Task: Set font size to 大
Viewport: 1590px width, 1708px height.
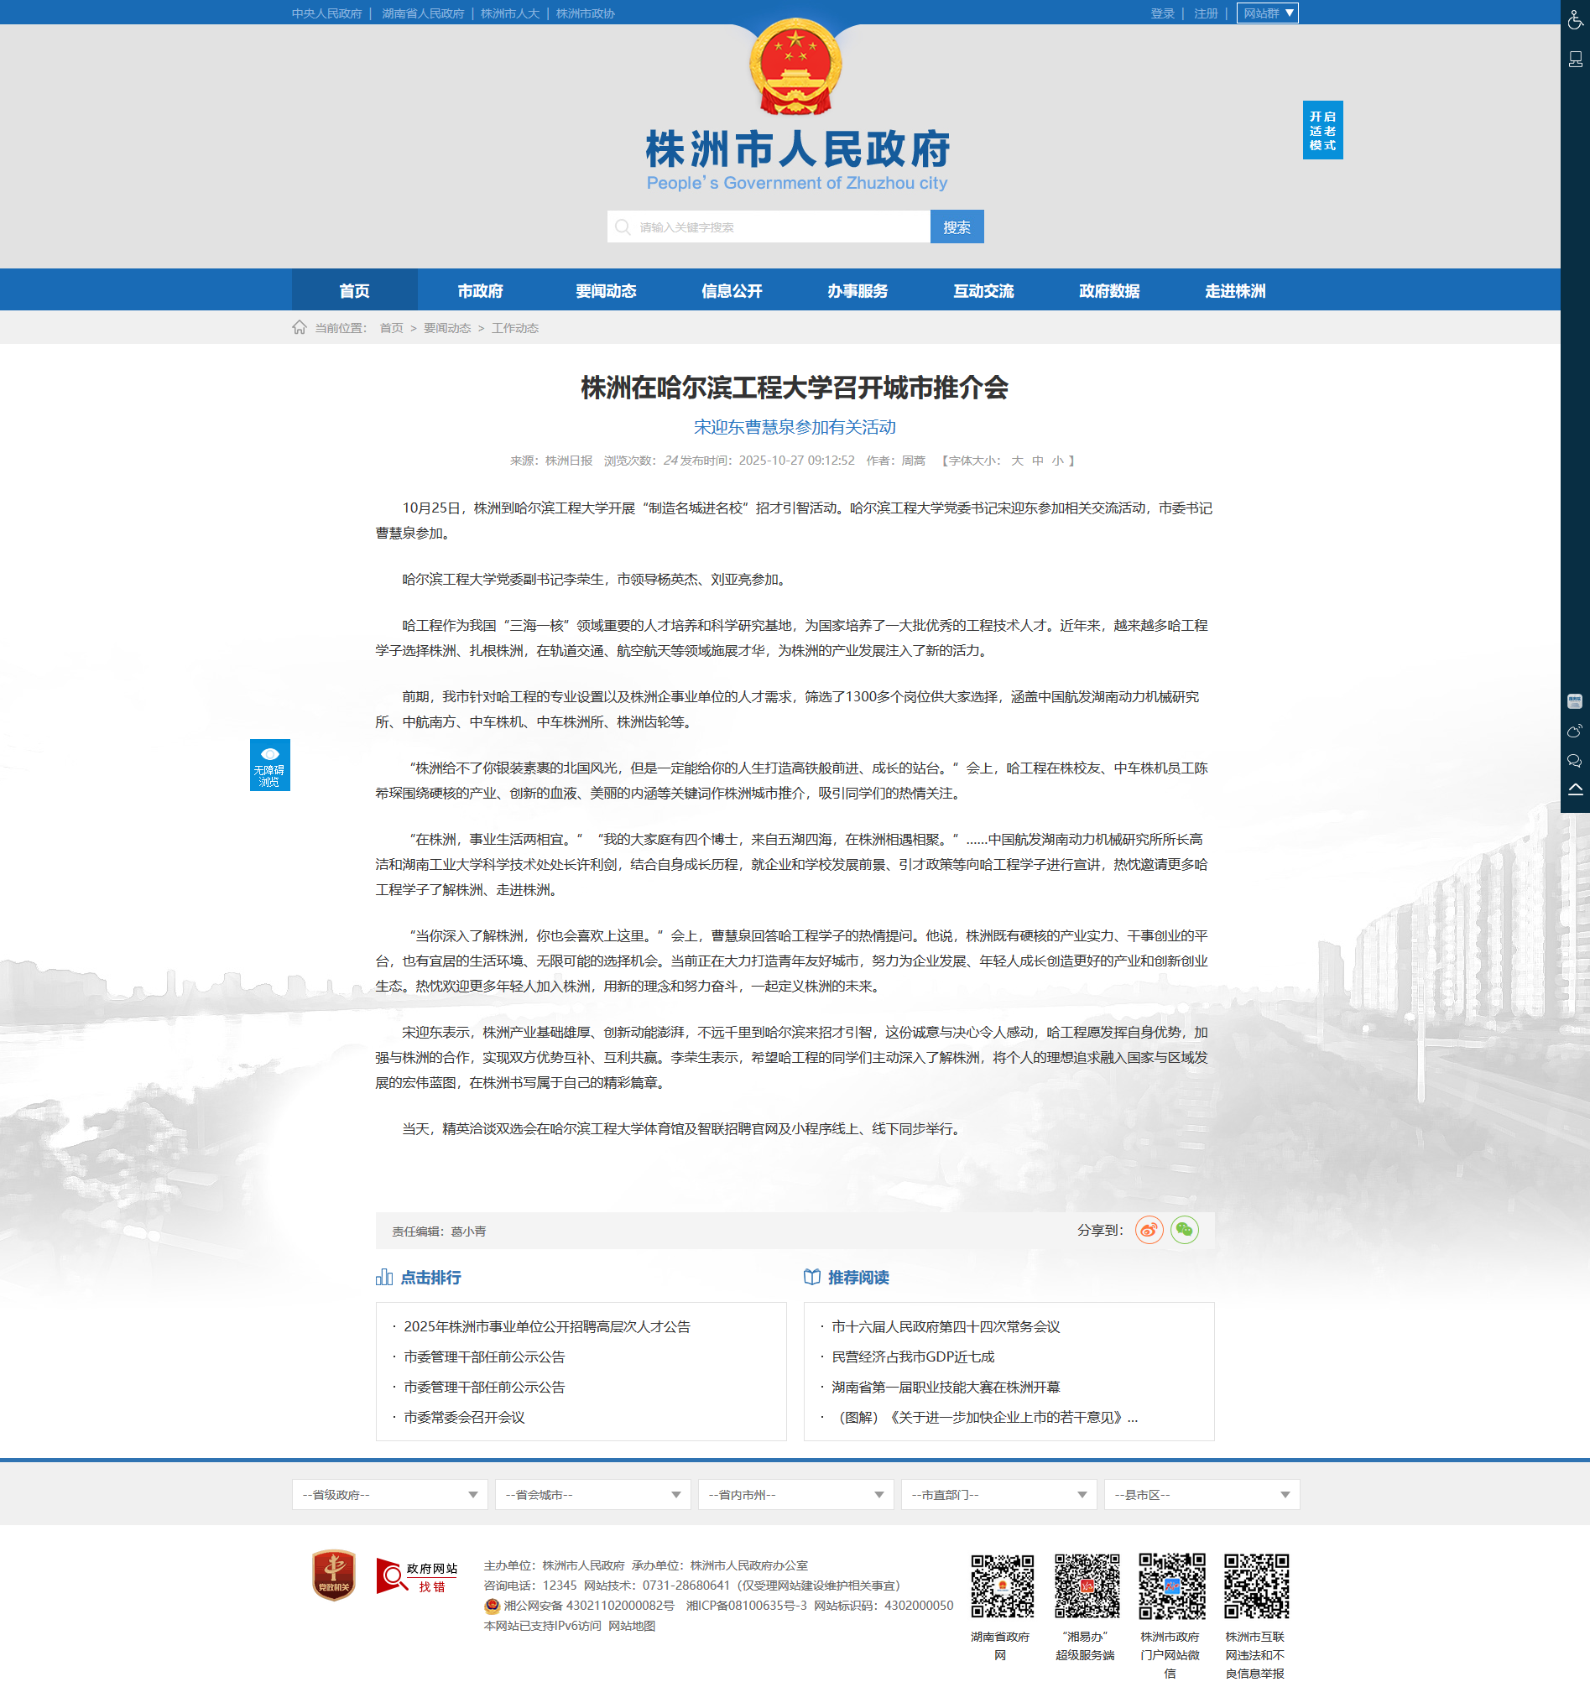Action: 1017,461
